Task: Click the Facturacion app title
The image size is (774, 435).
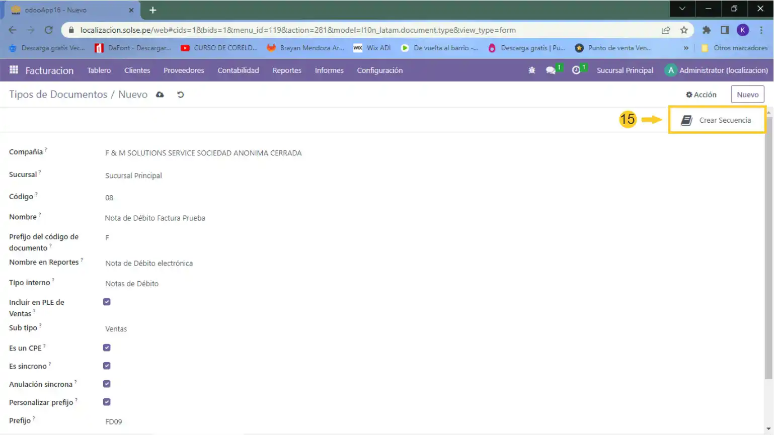Action: (x=49, y=70)
